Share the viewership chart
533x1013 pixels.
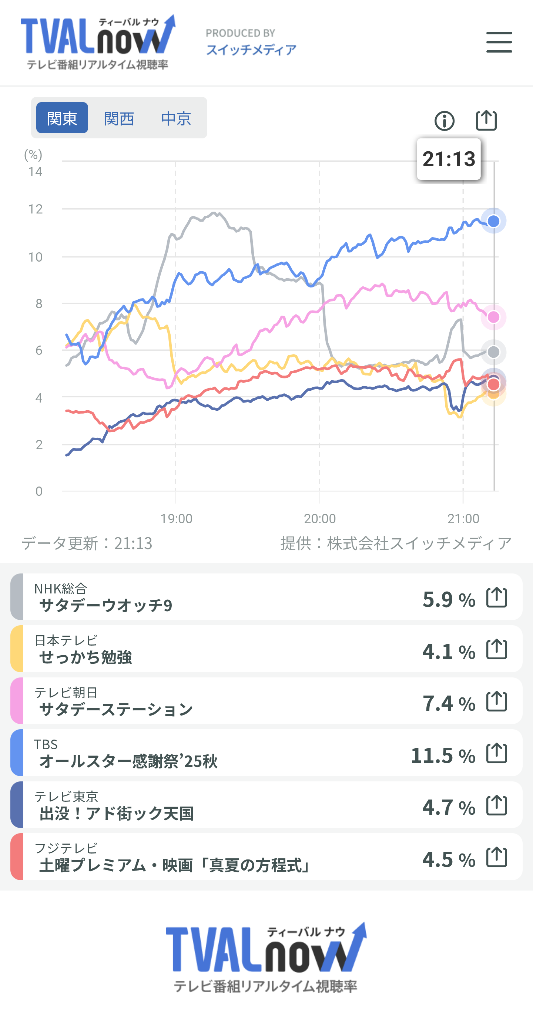click(486, 120)
